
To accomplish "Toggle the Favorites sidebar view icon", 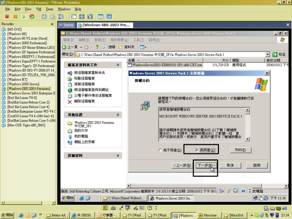I will point(74,16).
